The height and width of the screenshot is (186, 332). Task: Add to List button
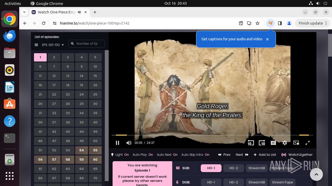[x=265, y=155]
